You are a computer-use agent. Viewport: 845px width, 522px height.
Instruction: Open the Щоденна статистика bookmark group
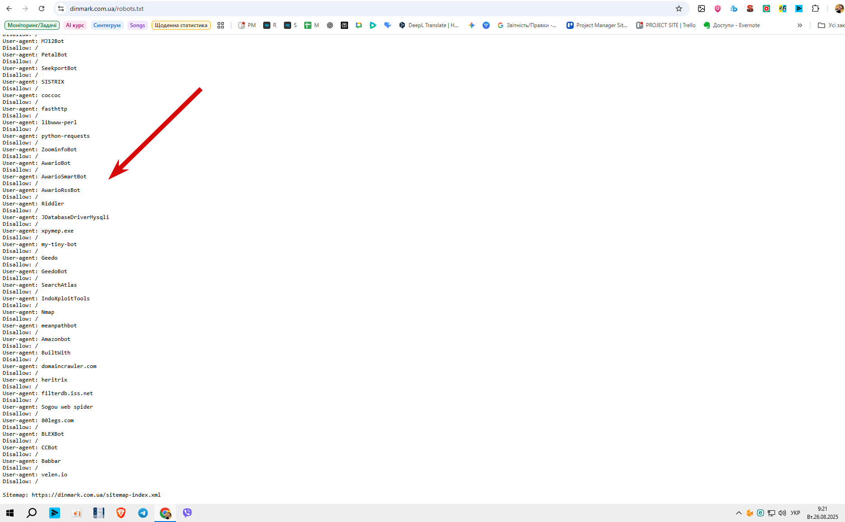pos(181,25)
